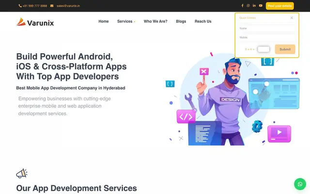
Task: Expand the Services dropdown menu
Action: click(x=126, y=21)
